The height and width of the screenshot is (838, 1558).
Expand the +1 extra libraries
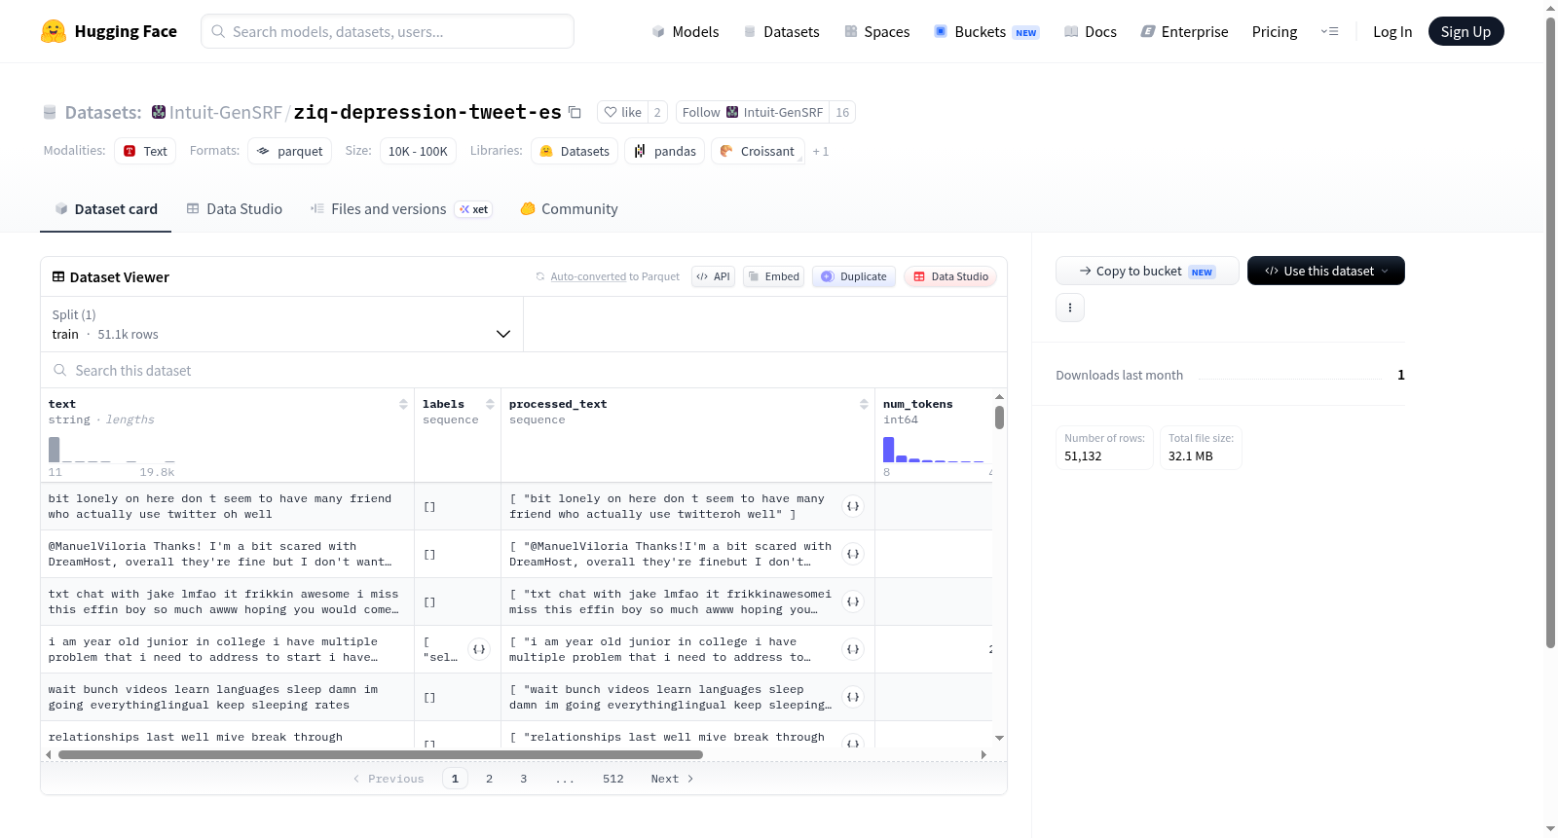pyautogui.click(x=821, y=151)
